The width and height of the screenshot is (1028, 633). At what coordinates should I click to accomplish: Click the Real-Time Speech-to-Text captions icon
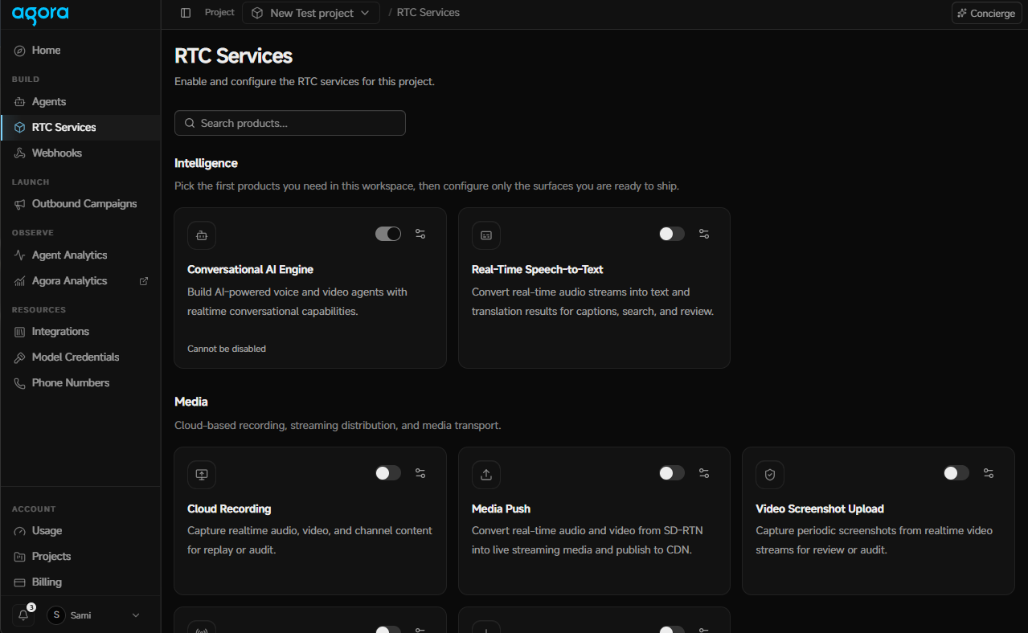click(486, 235)
